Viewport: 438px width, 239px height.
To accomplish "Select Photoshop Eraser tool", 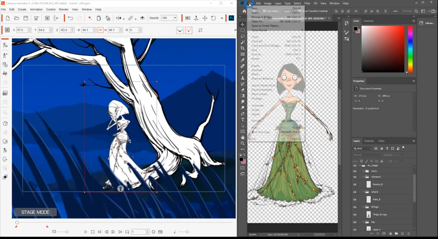I will click(x=243, y=90).
